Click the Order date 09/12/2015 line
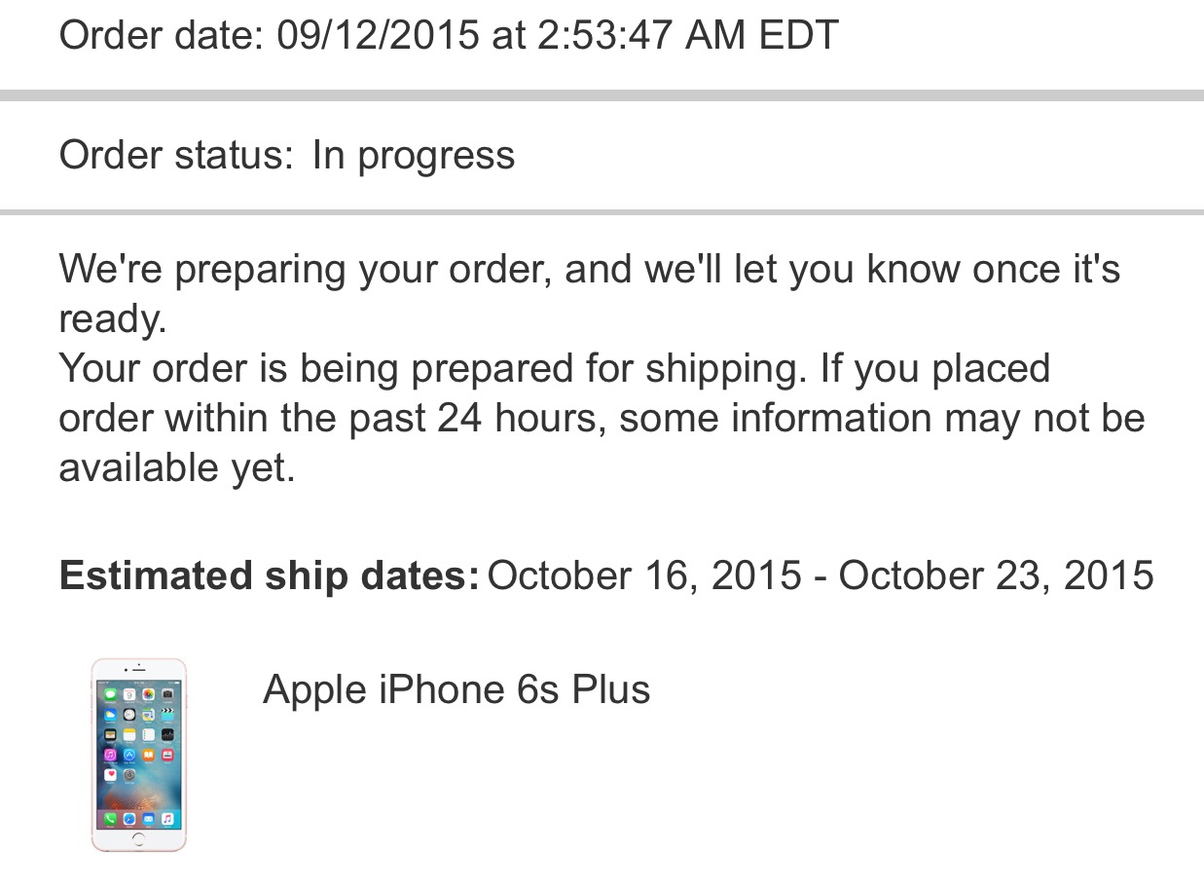The image size is (1204, 891). click(449, 36)
